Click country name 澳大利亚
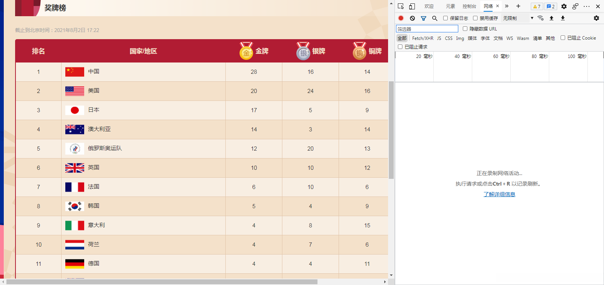This screenshot has width=604, height=285. (99, 129)
